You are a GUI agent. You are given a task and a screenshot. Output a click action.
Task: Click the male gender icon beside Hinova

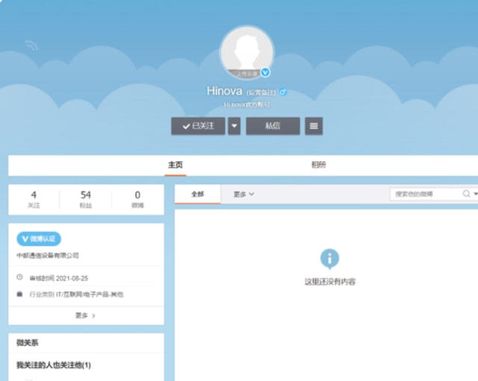283,92
